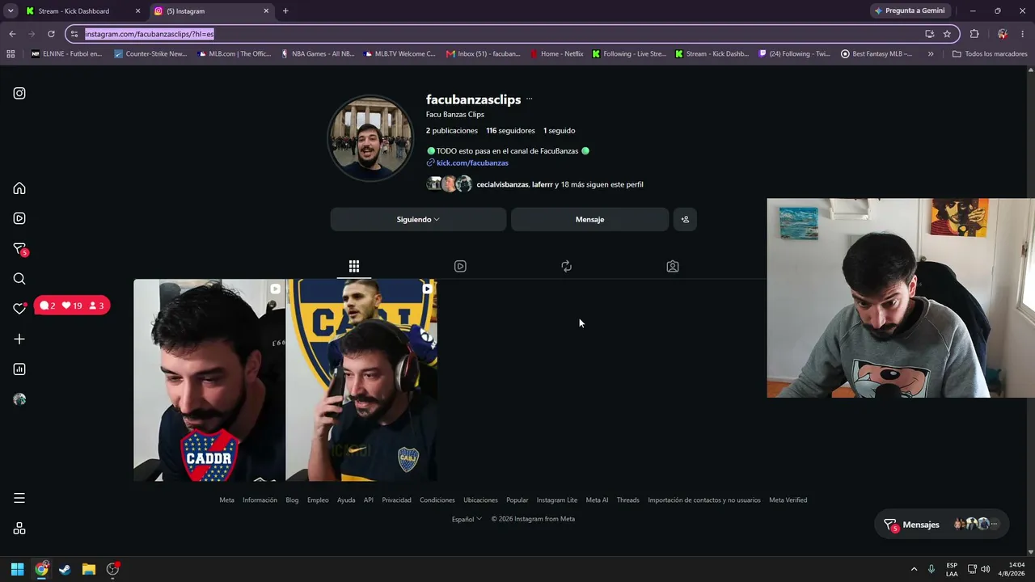
Task: Open the Chrome three-dot menu
Action: pos(1024,34)
